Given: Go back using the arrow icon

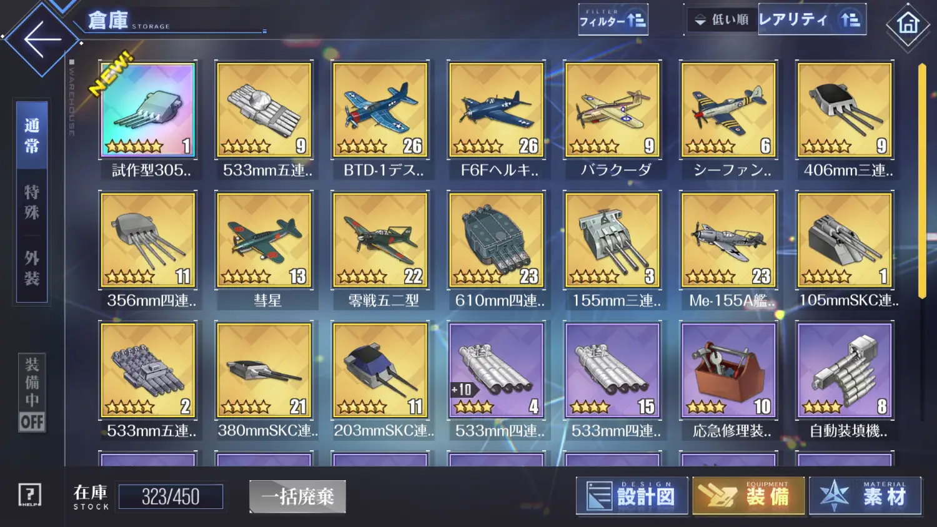Looking at the screenshot, I should (x=42, y=39).
